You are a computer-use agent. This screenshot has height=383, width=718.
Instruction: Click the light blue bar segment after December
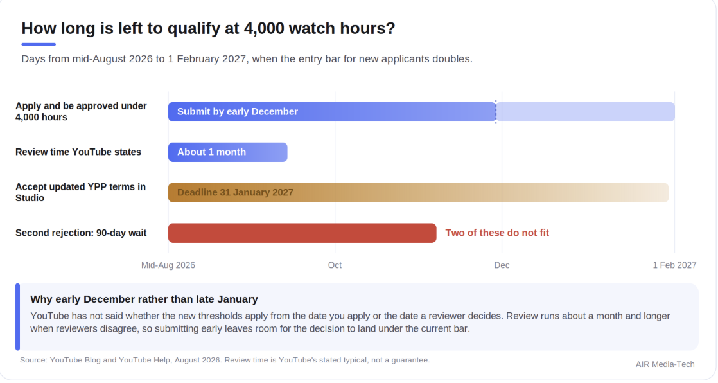586,112
